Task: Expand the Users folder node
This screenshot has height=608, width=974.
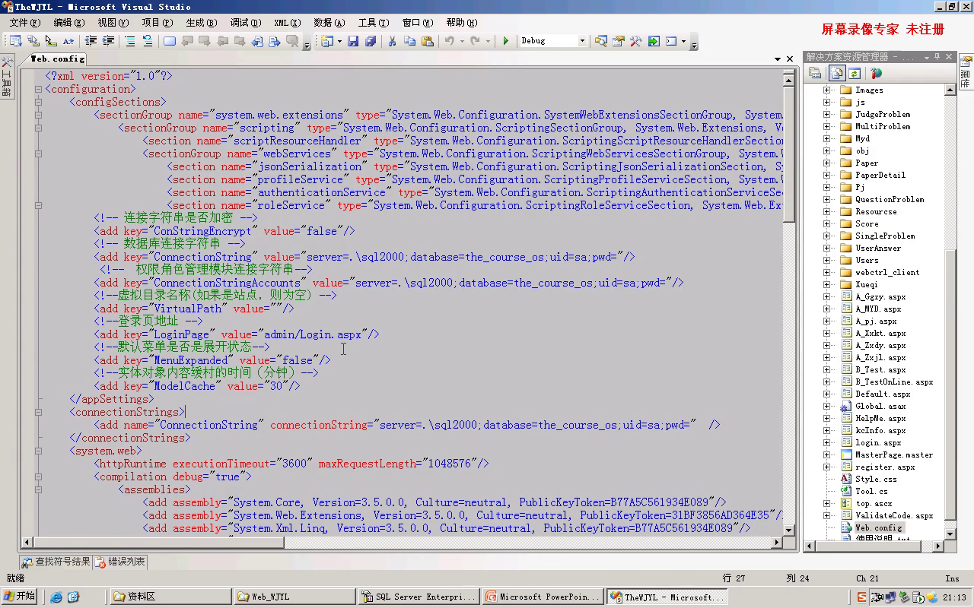Action: coord(827,260)
